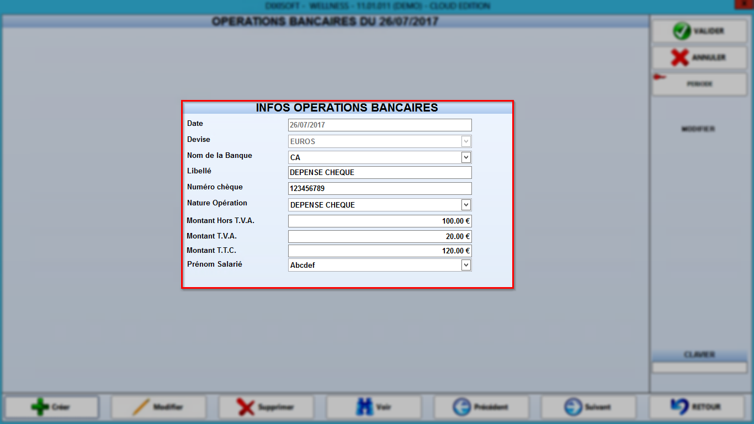Click into the Numéro chèque field
Screen dimensions: 754x424
380,188
